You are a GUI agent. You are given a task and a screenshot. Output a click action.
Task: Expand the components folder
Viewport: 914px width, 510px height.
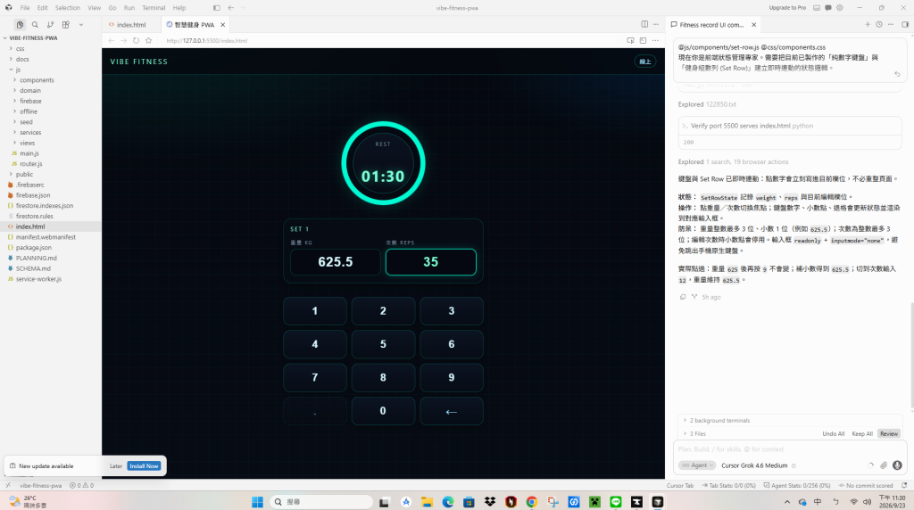(x=37, y=79)
